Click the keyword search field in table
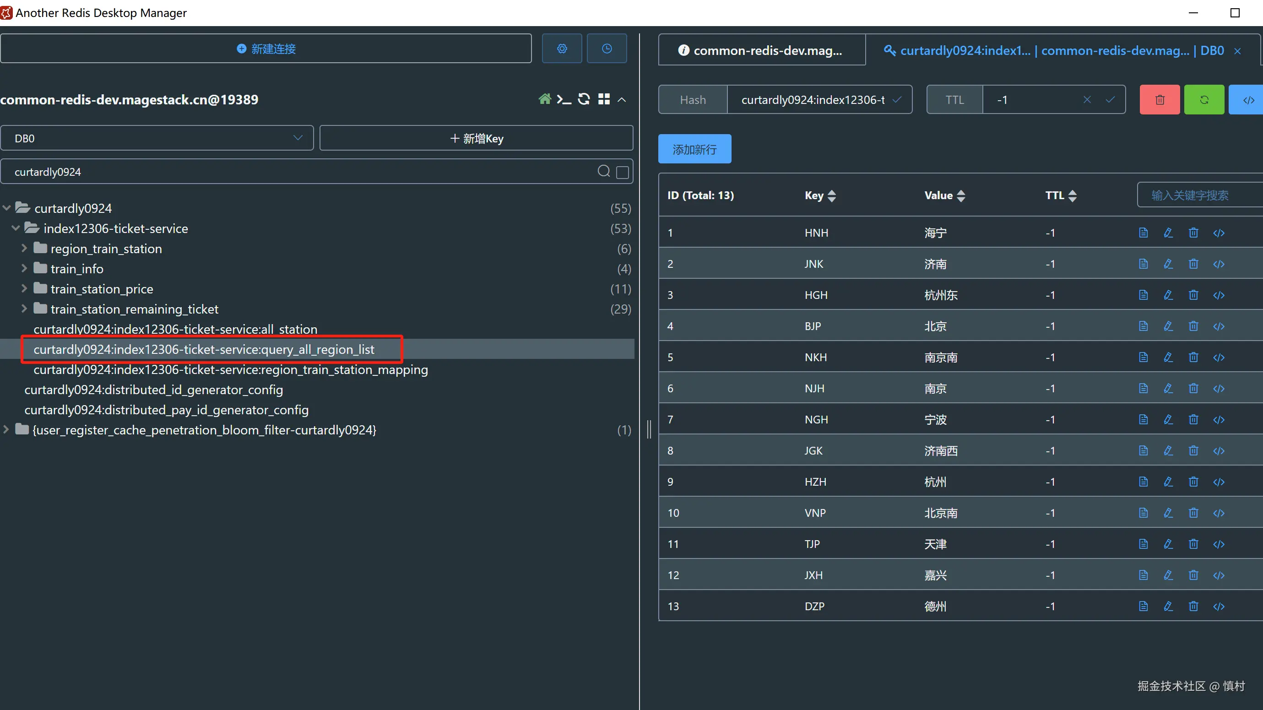The width and height of the screenshot is (1263, 710). click(x=1196, y=195)
